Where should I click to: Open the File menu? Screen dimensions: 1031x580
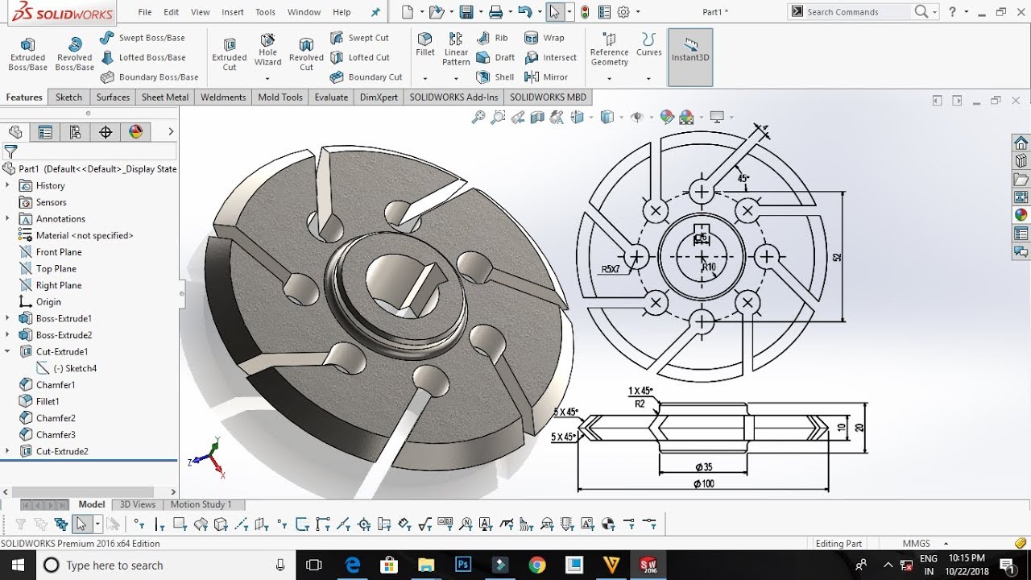tap(145, 12)
